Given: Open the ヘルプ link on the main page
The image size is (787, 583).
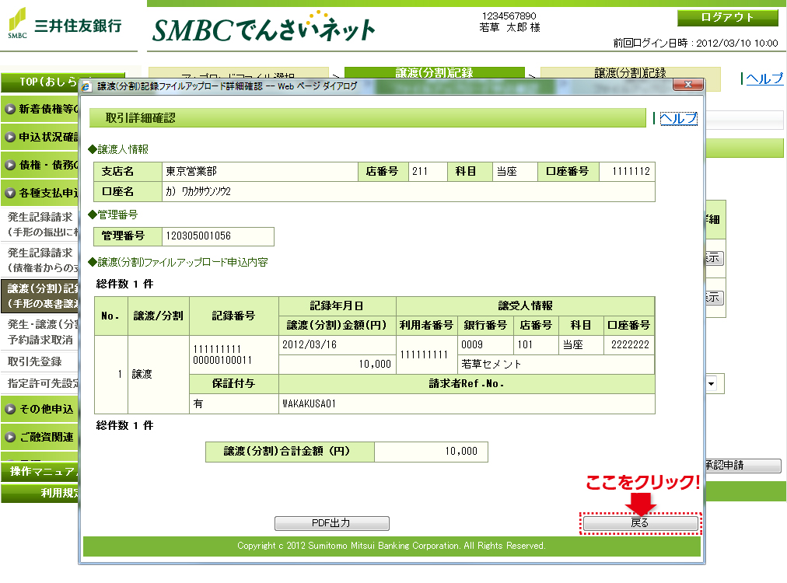Looking at the screenshot, I should pyautogui.click(x=764, y=79).
